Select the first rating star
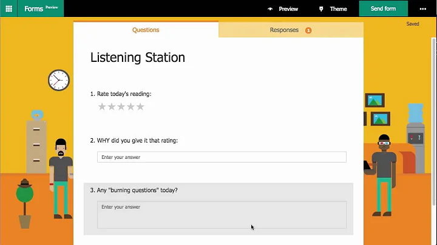437x245 pixels. click(102, 107)
